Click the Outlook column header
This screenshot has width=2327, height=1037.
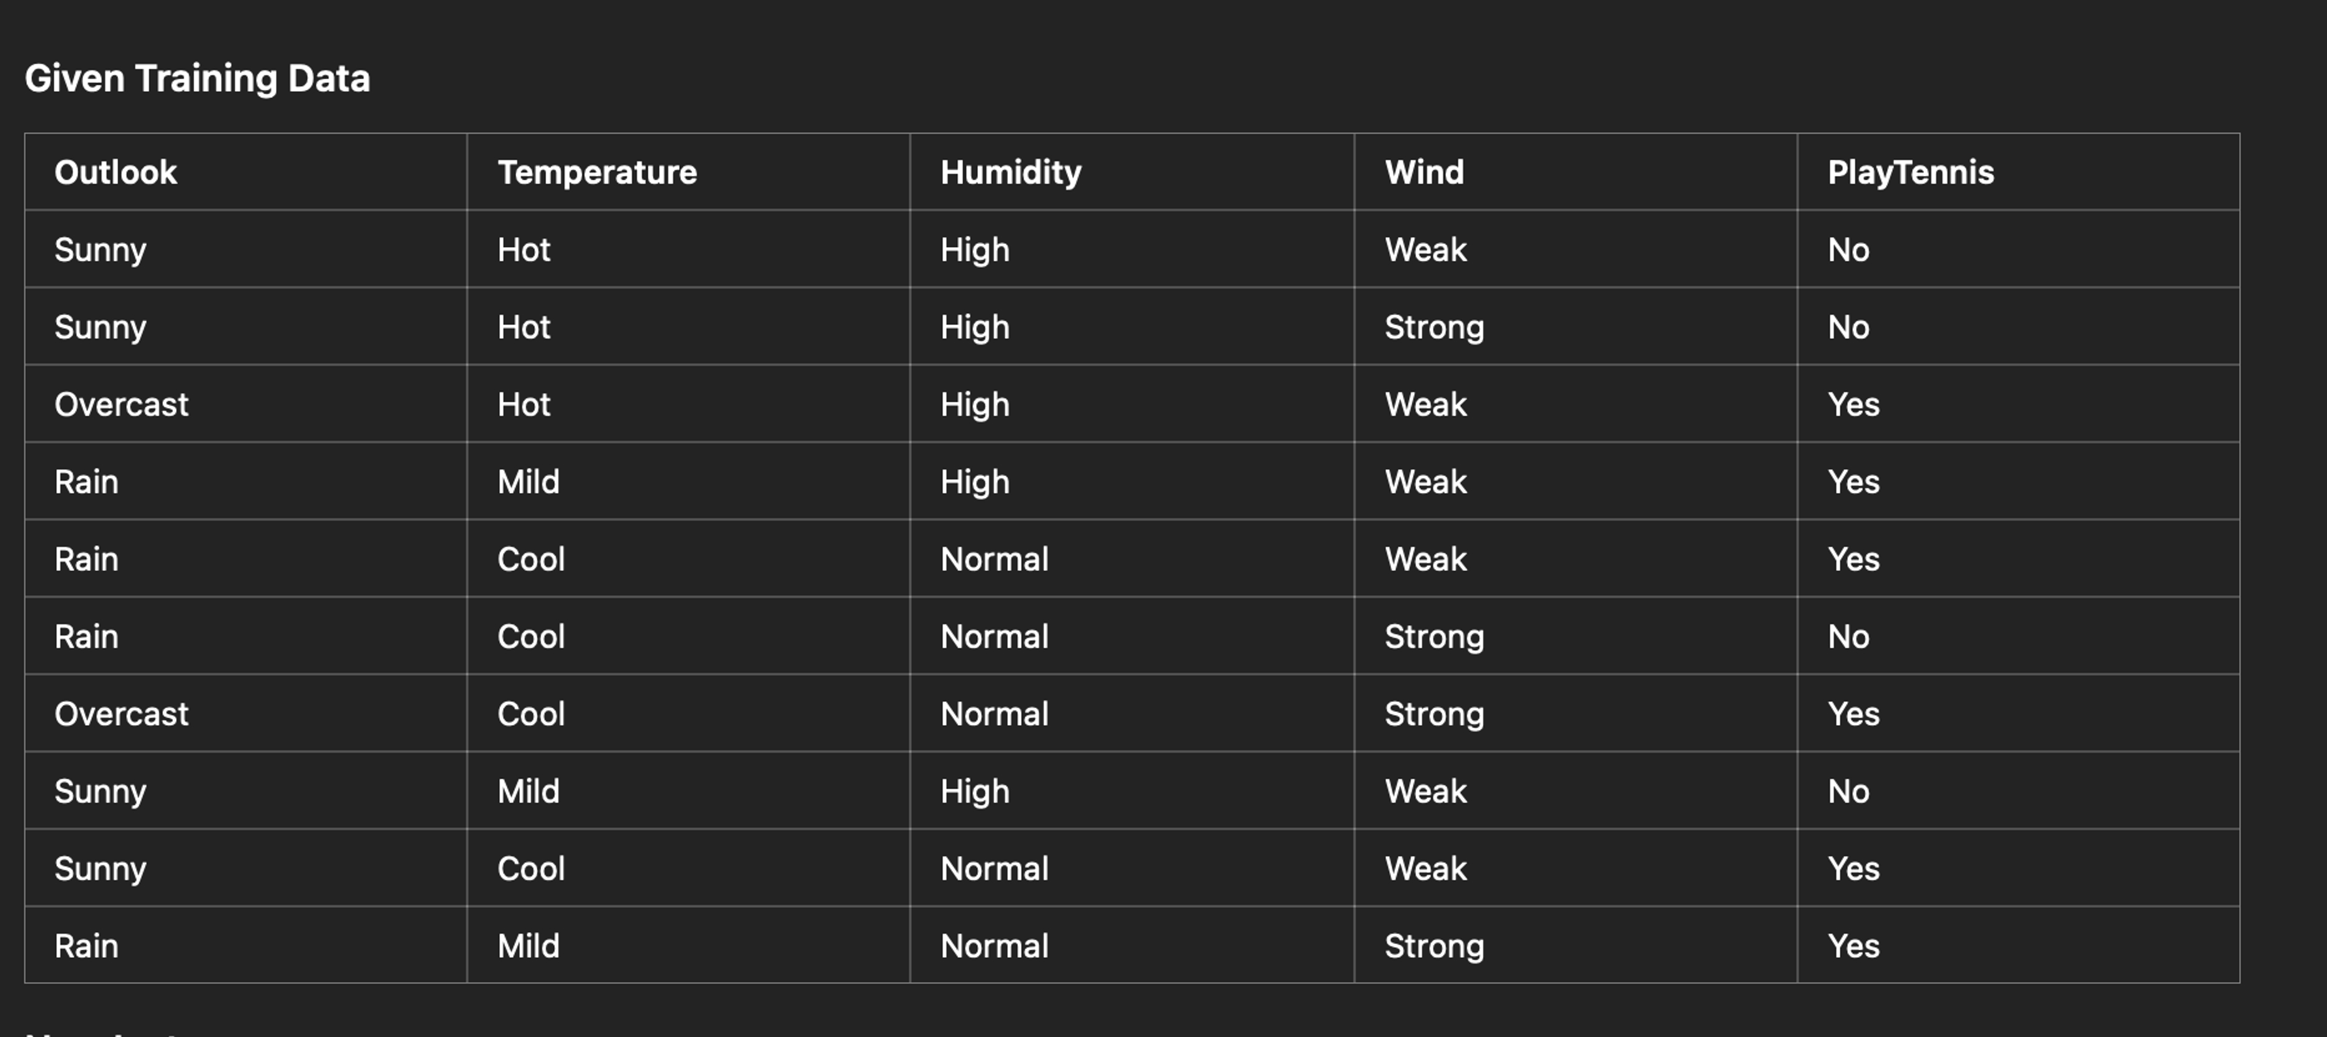tap(115, 173)
